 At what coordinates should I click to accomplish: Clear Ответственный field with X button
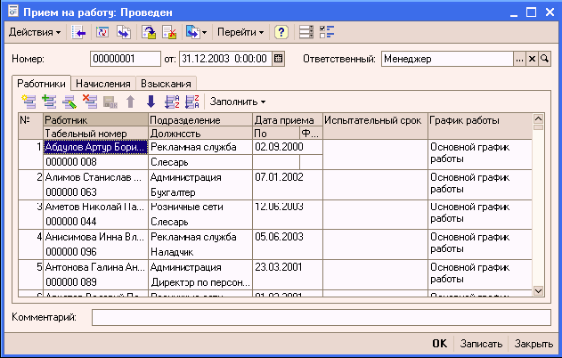533,59
